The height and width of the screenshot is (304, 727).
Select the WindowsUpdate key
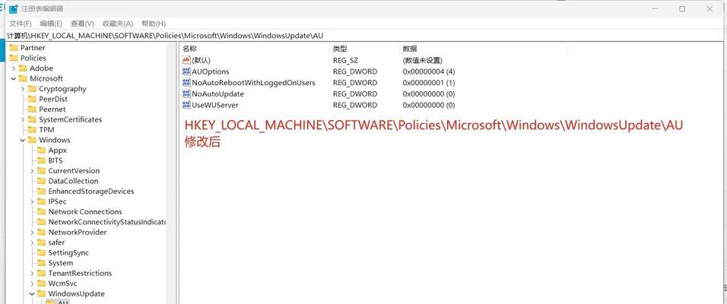point(77,293)
